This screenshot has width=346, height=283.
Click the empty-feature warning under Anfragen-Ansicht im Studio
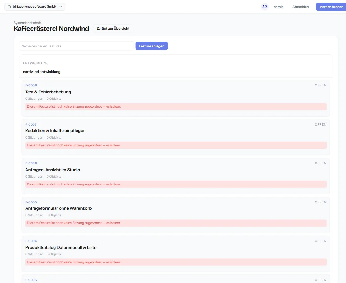pyautogui.click(x=176, y=184)
